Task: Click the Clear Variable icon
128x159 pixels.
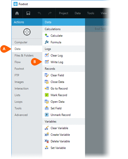Action: click(47, 128)
